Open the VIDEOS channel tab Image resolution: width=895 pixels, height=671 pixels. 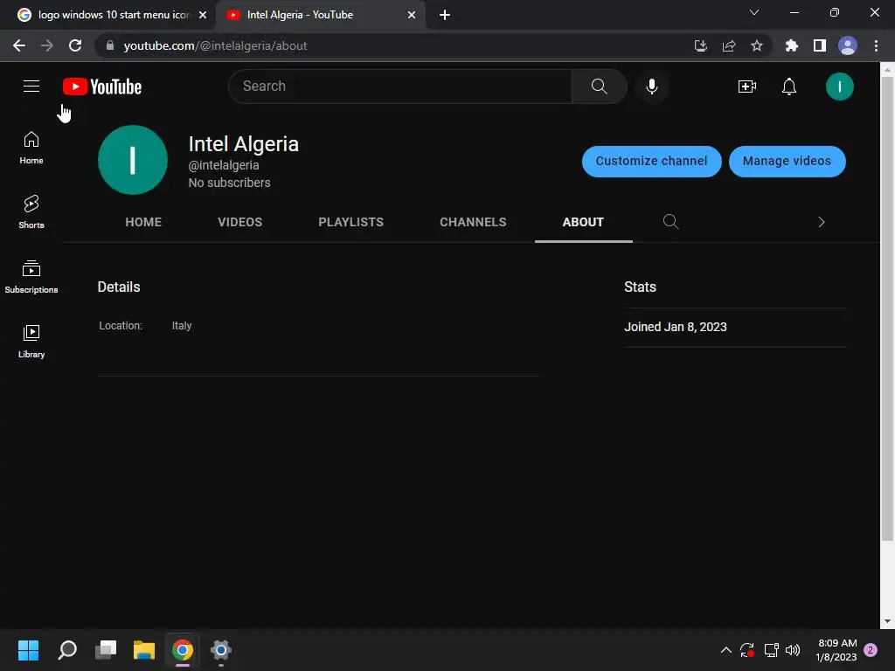[x=239, y=222]
